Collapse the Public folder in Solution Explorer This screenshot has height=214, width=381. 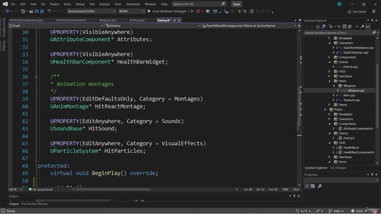coord(325,109)
